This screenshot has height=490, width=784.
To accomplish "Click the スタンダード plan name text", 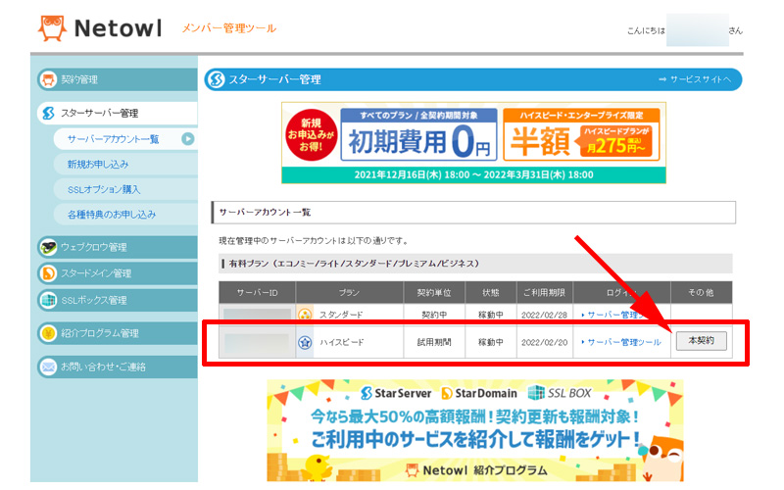I will click(x=341, y=315).
